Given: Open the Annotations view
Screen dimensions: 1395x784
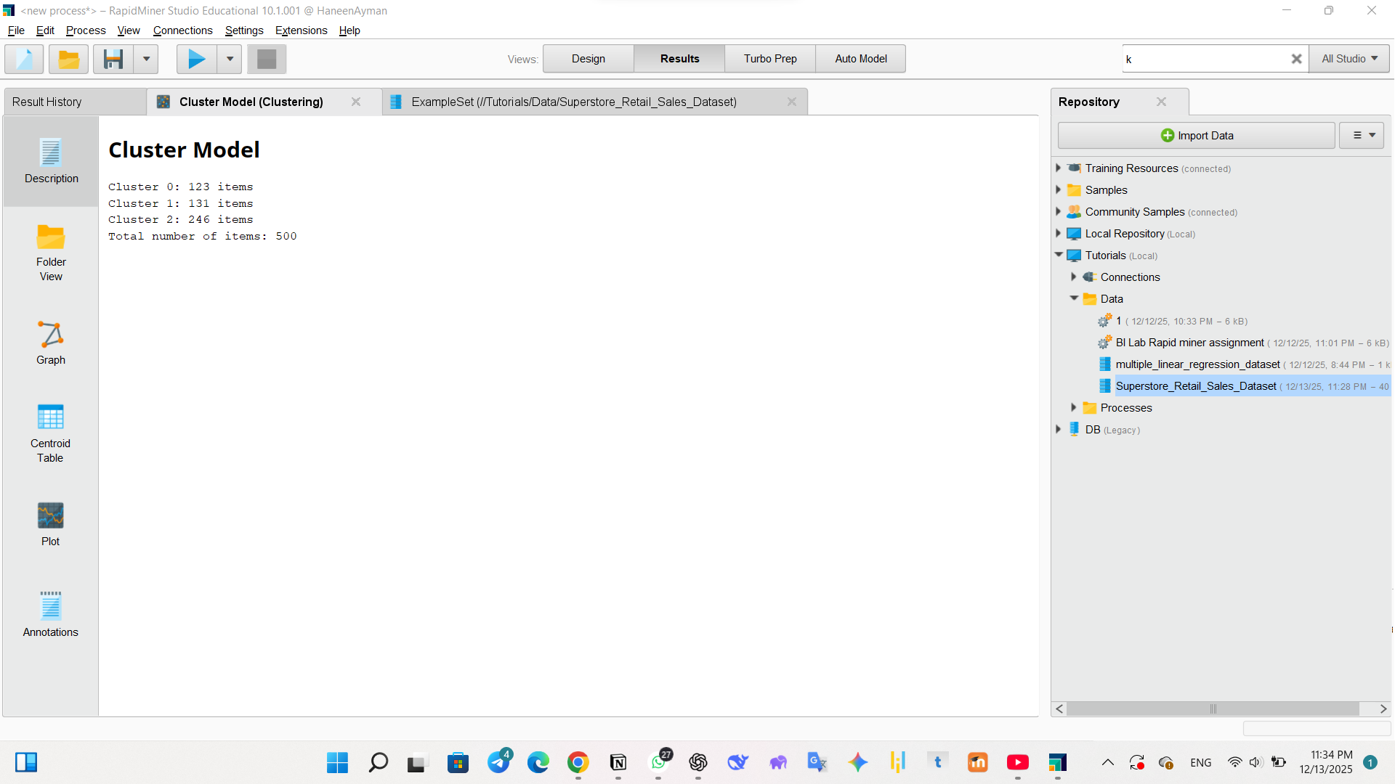Looking at the screenshot, I should pyautogui.click(x=51, y=614).
